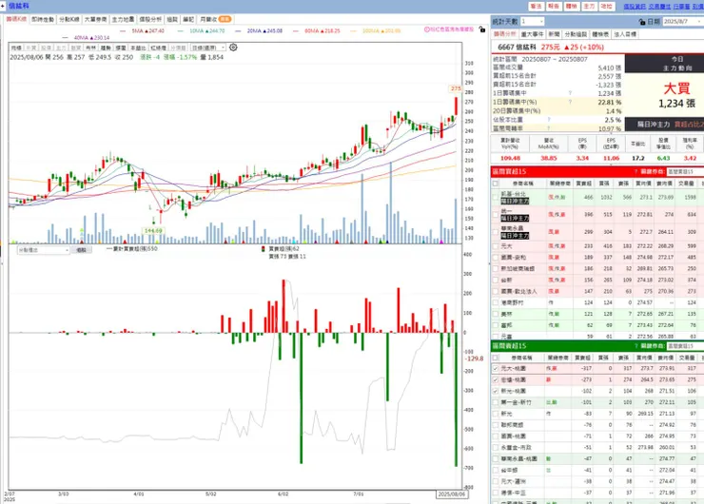704x504 pixels.
Task: Toggle the lock icon above the price chart
Action: (x=481, y=29)
